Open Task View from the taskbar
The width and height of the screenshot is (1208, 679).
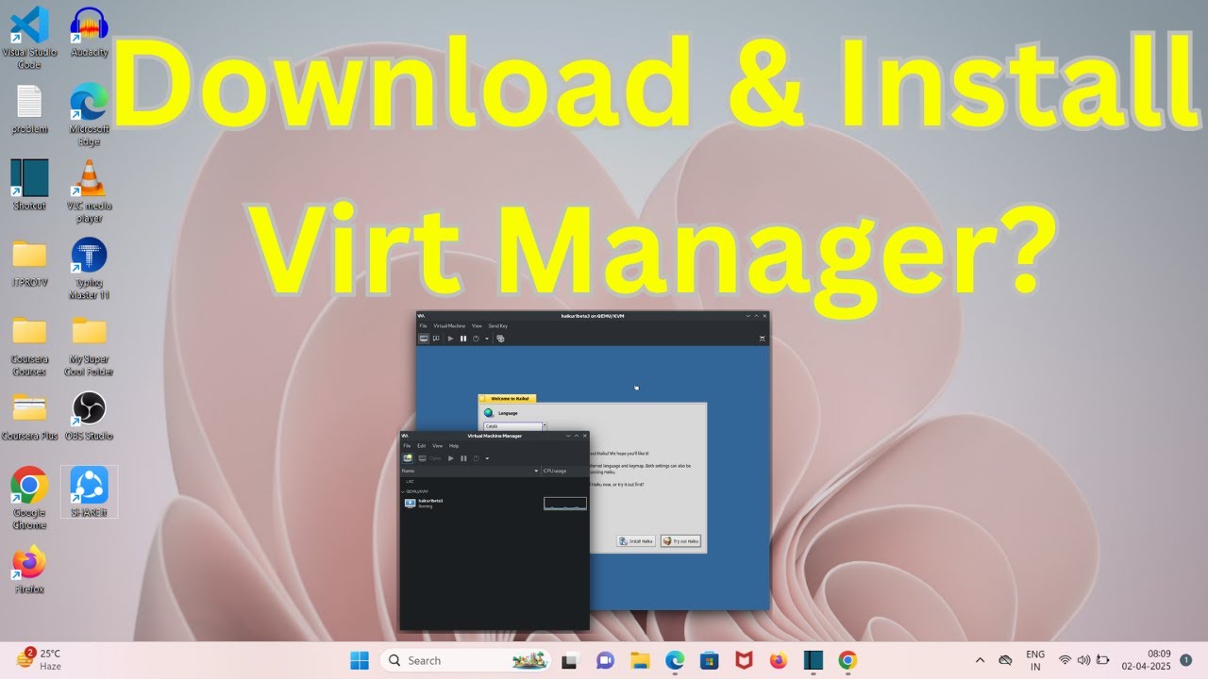570,660
